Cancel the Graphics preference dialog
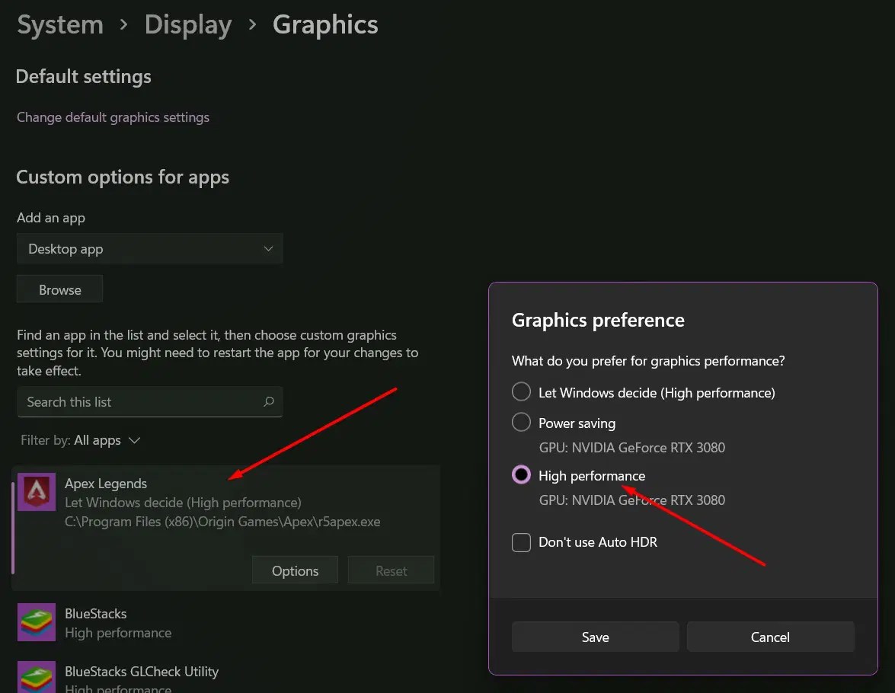 tap(770, 637)
